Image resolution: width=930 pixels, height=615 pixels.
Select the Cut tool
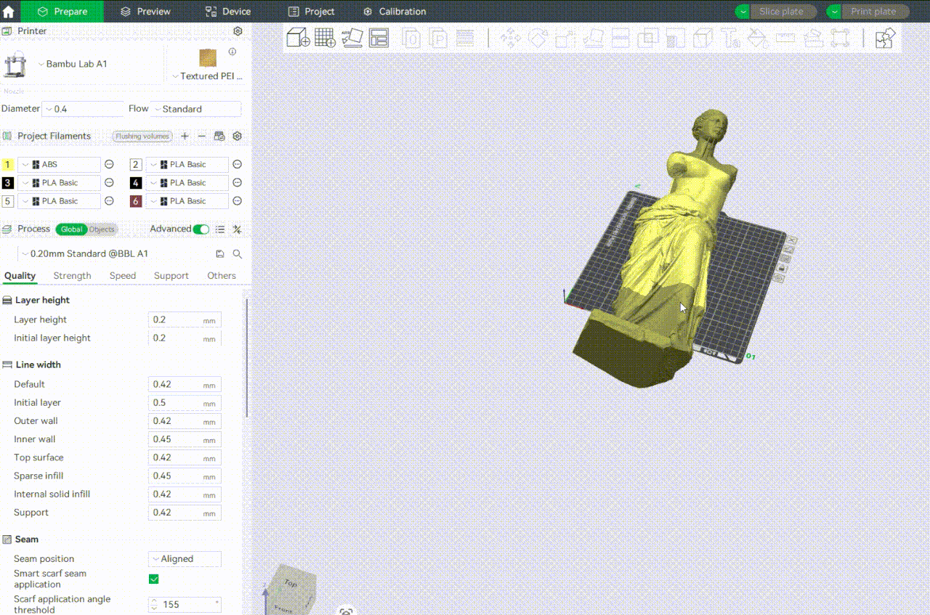coord(620,38)
